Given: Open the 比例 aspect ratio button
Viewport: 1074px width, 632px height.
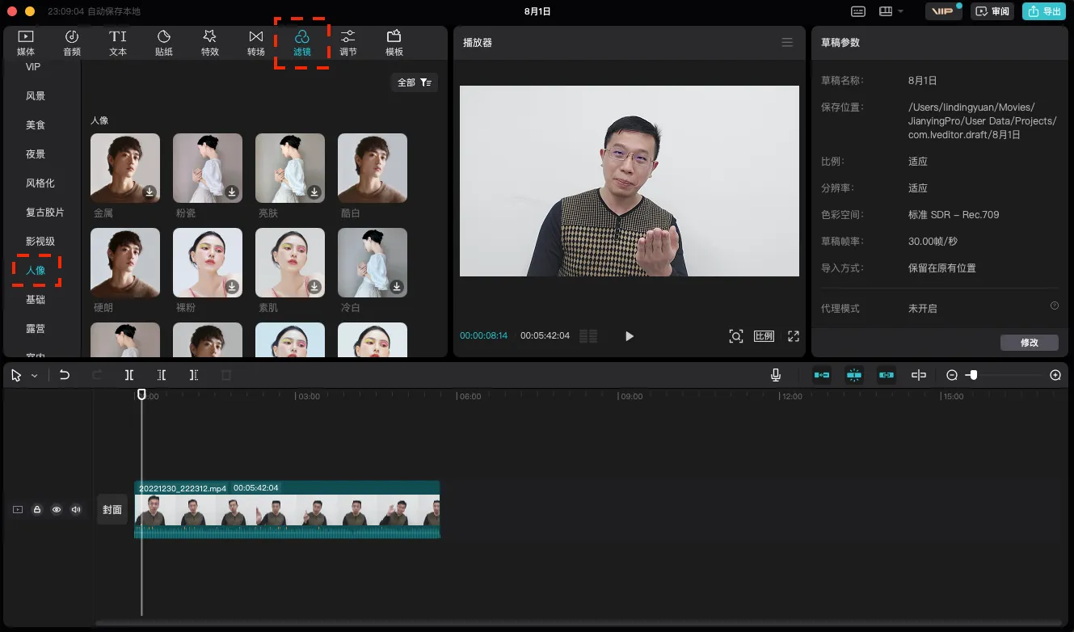Looking at the screenshot, I should 764,336.
